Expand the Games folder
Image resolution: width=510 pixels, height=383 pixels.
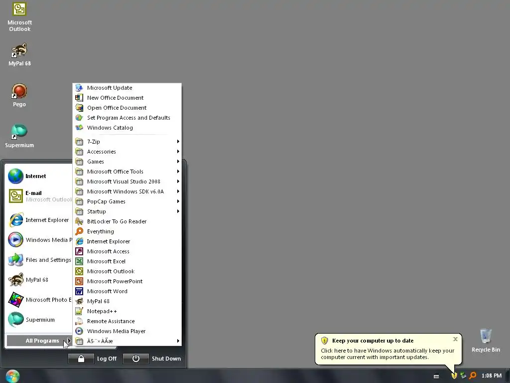[x=127, y=162]
